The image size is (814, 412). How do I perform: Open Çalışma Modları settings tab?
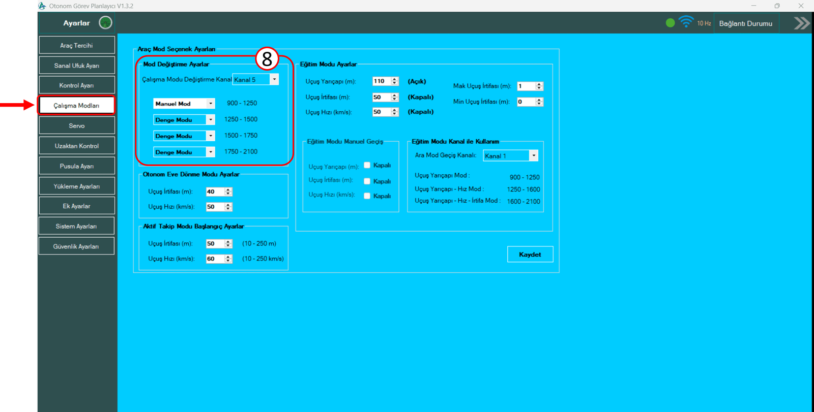(x=76, y=106)
